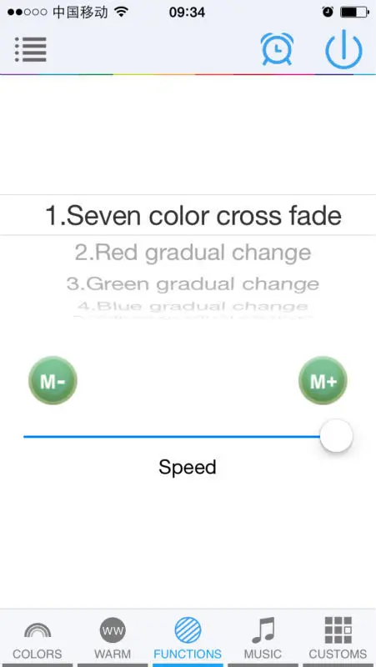Toggle the blue power button
This screenshot has width=376, height=667.
(x=343, y=49)
